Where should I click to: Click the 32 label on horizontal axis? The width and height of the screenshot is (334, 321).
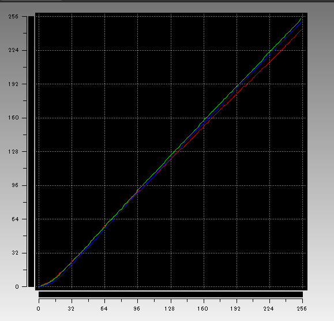[71, 308]
